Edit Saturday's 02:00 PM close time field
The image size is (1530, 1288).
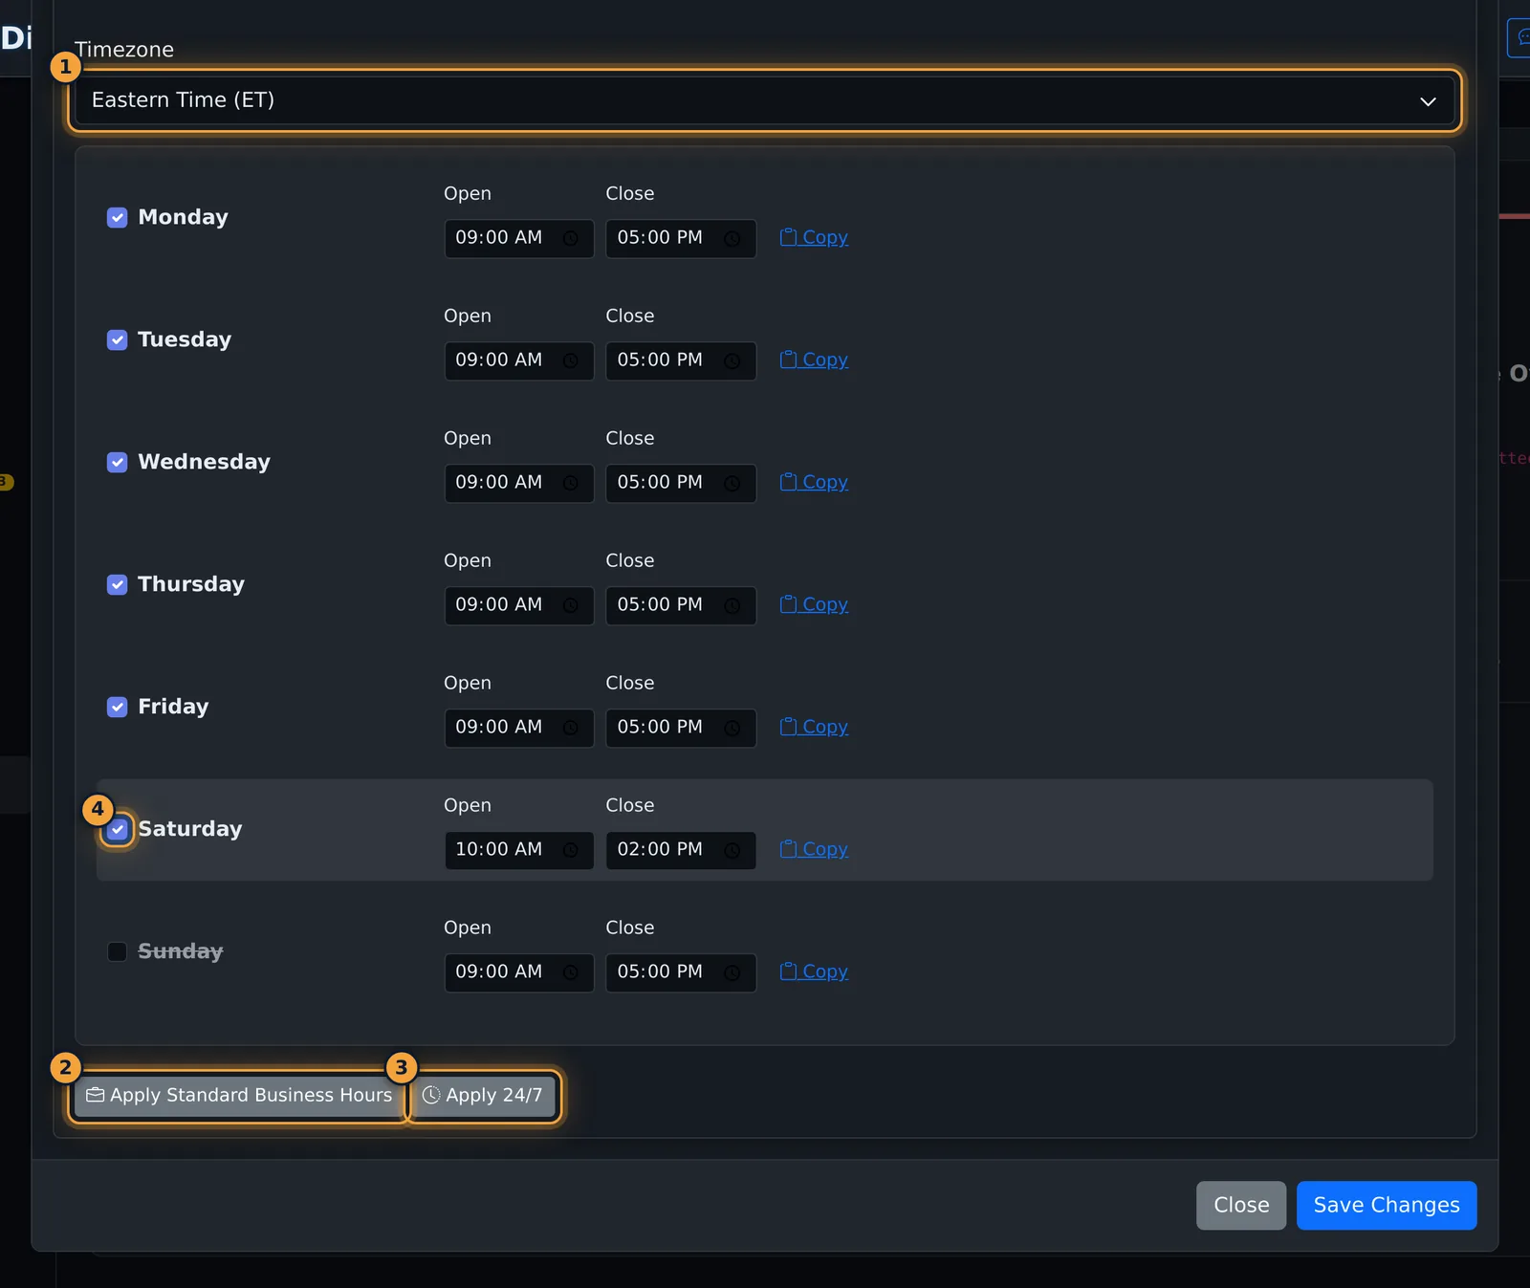tap(681, 850)
